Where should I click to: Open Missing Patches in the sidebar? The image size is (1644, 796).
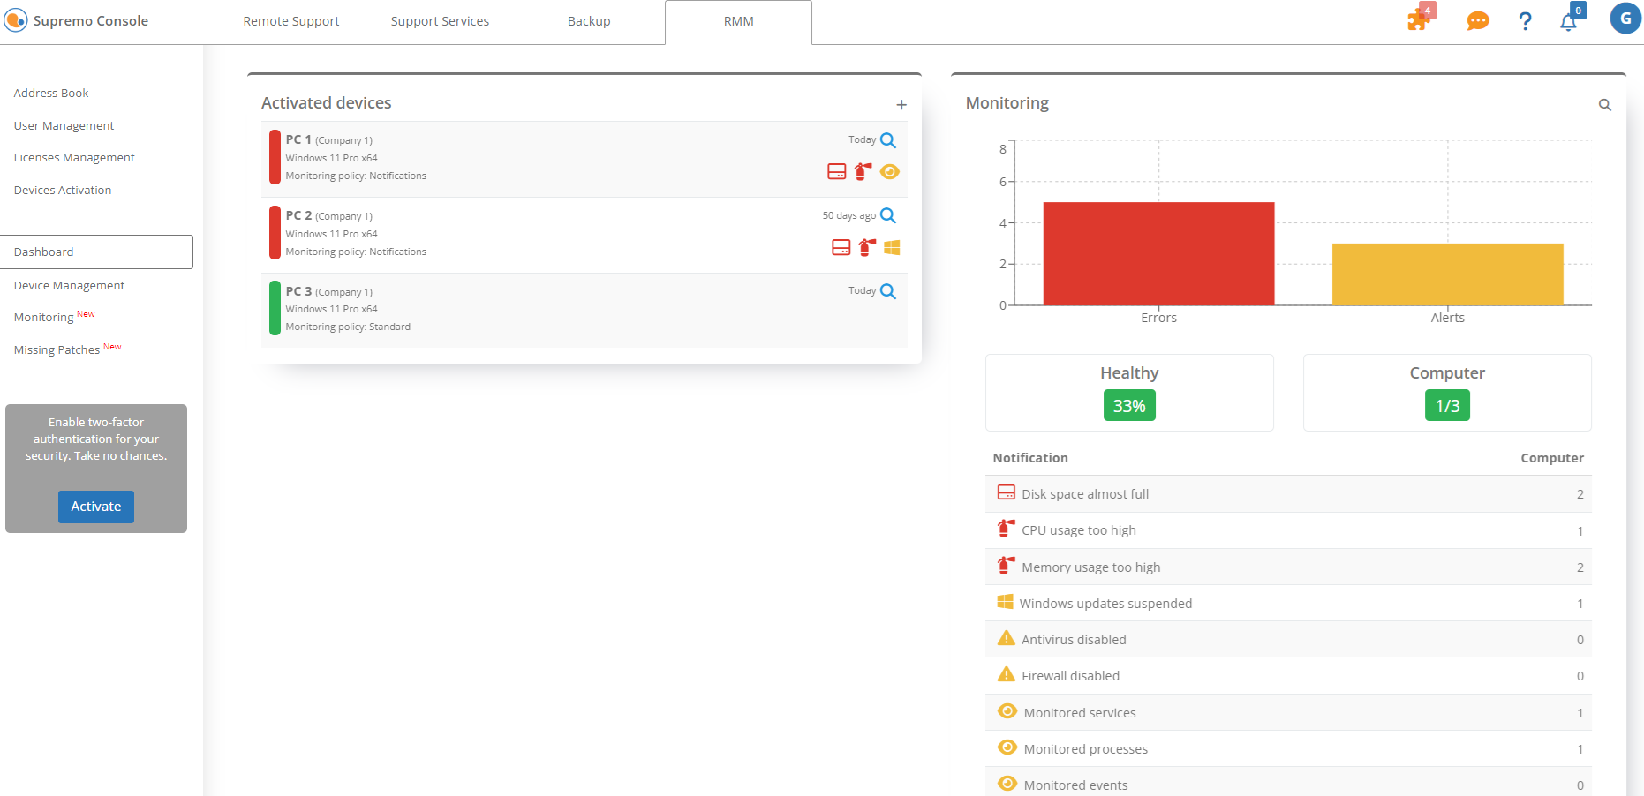68,349
